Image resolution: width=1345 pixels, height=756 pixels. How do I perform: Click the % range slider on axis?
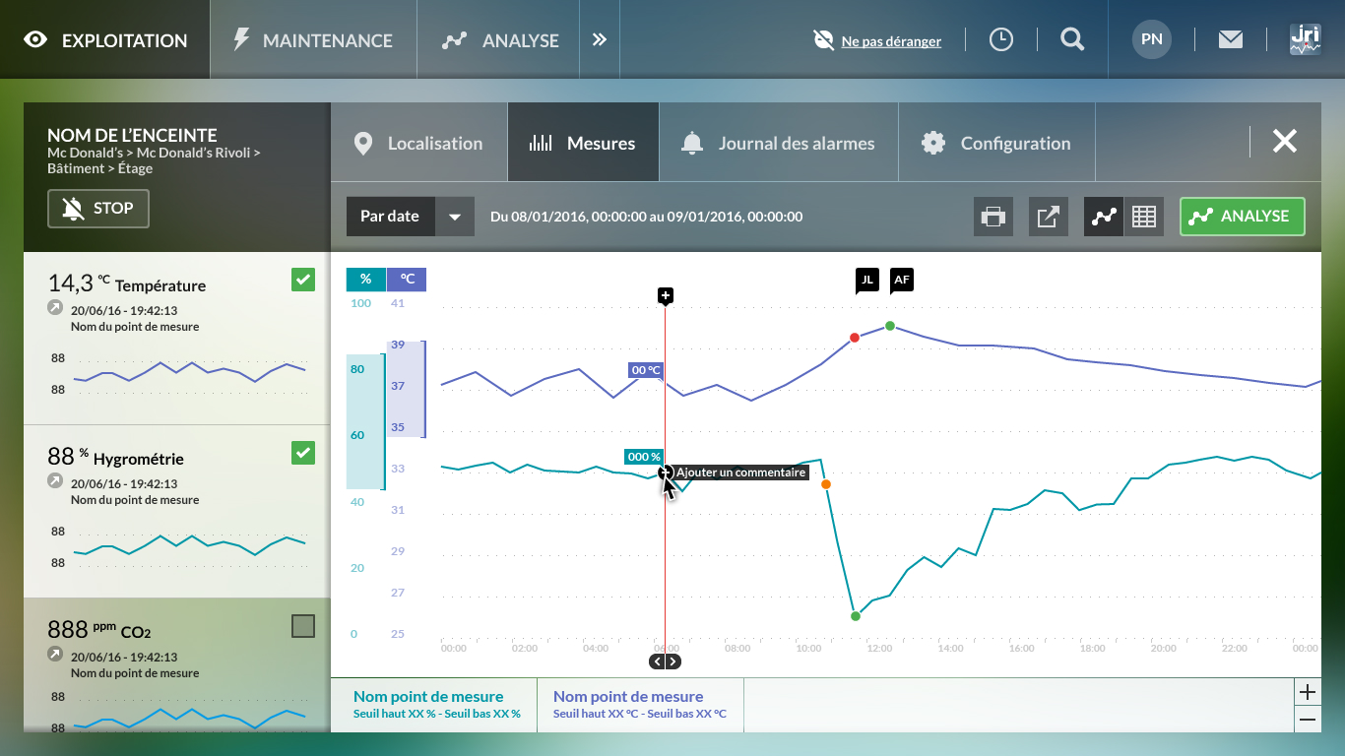366,422
